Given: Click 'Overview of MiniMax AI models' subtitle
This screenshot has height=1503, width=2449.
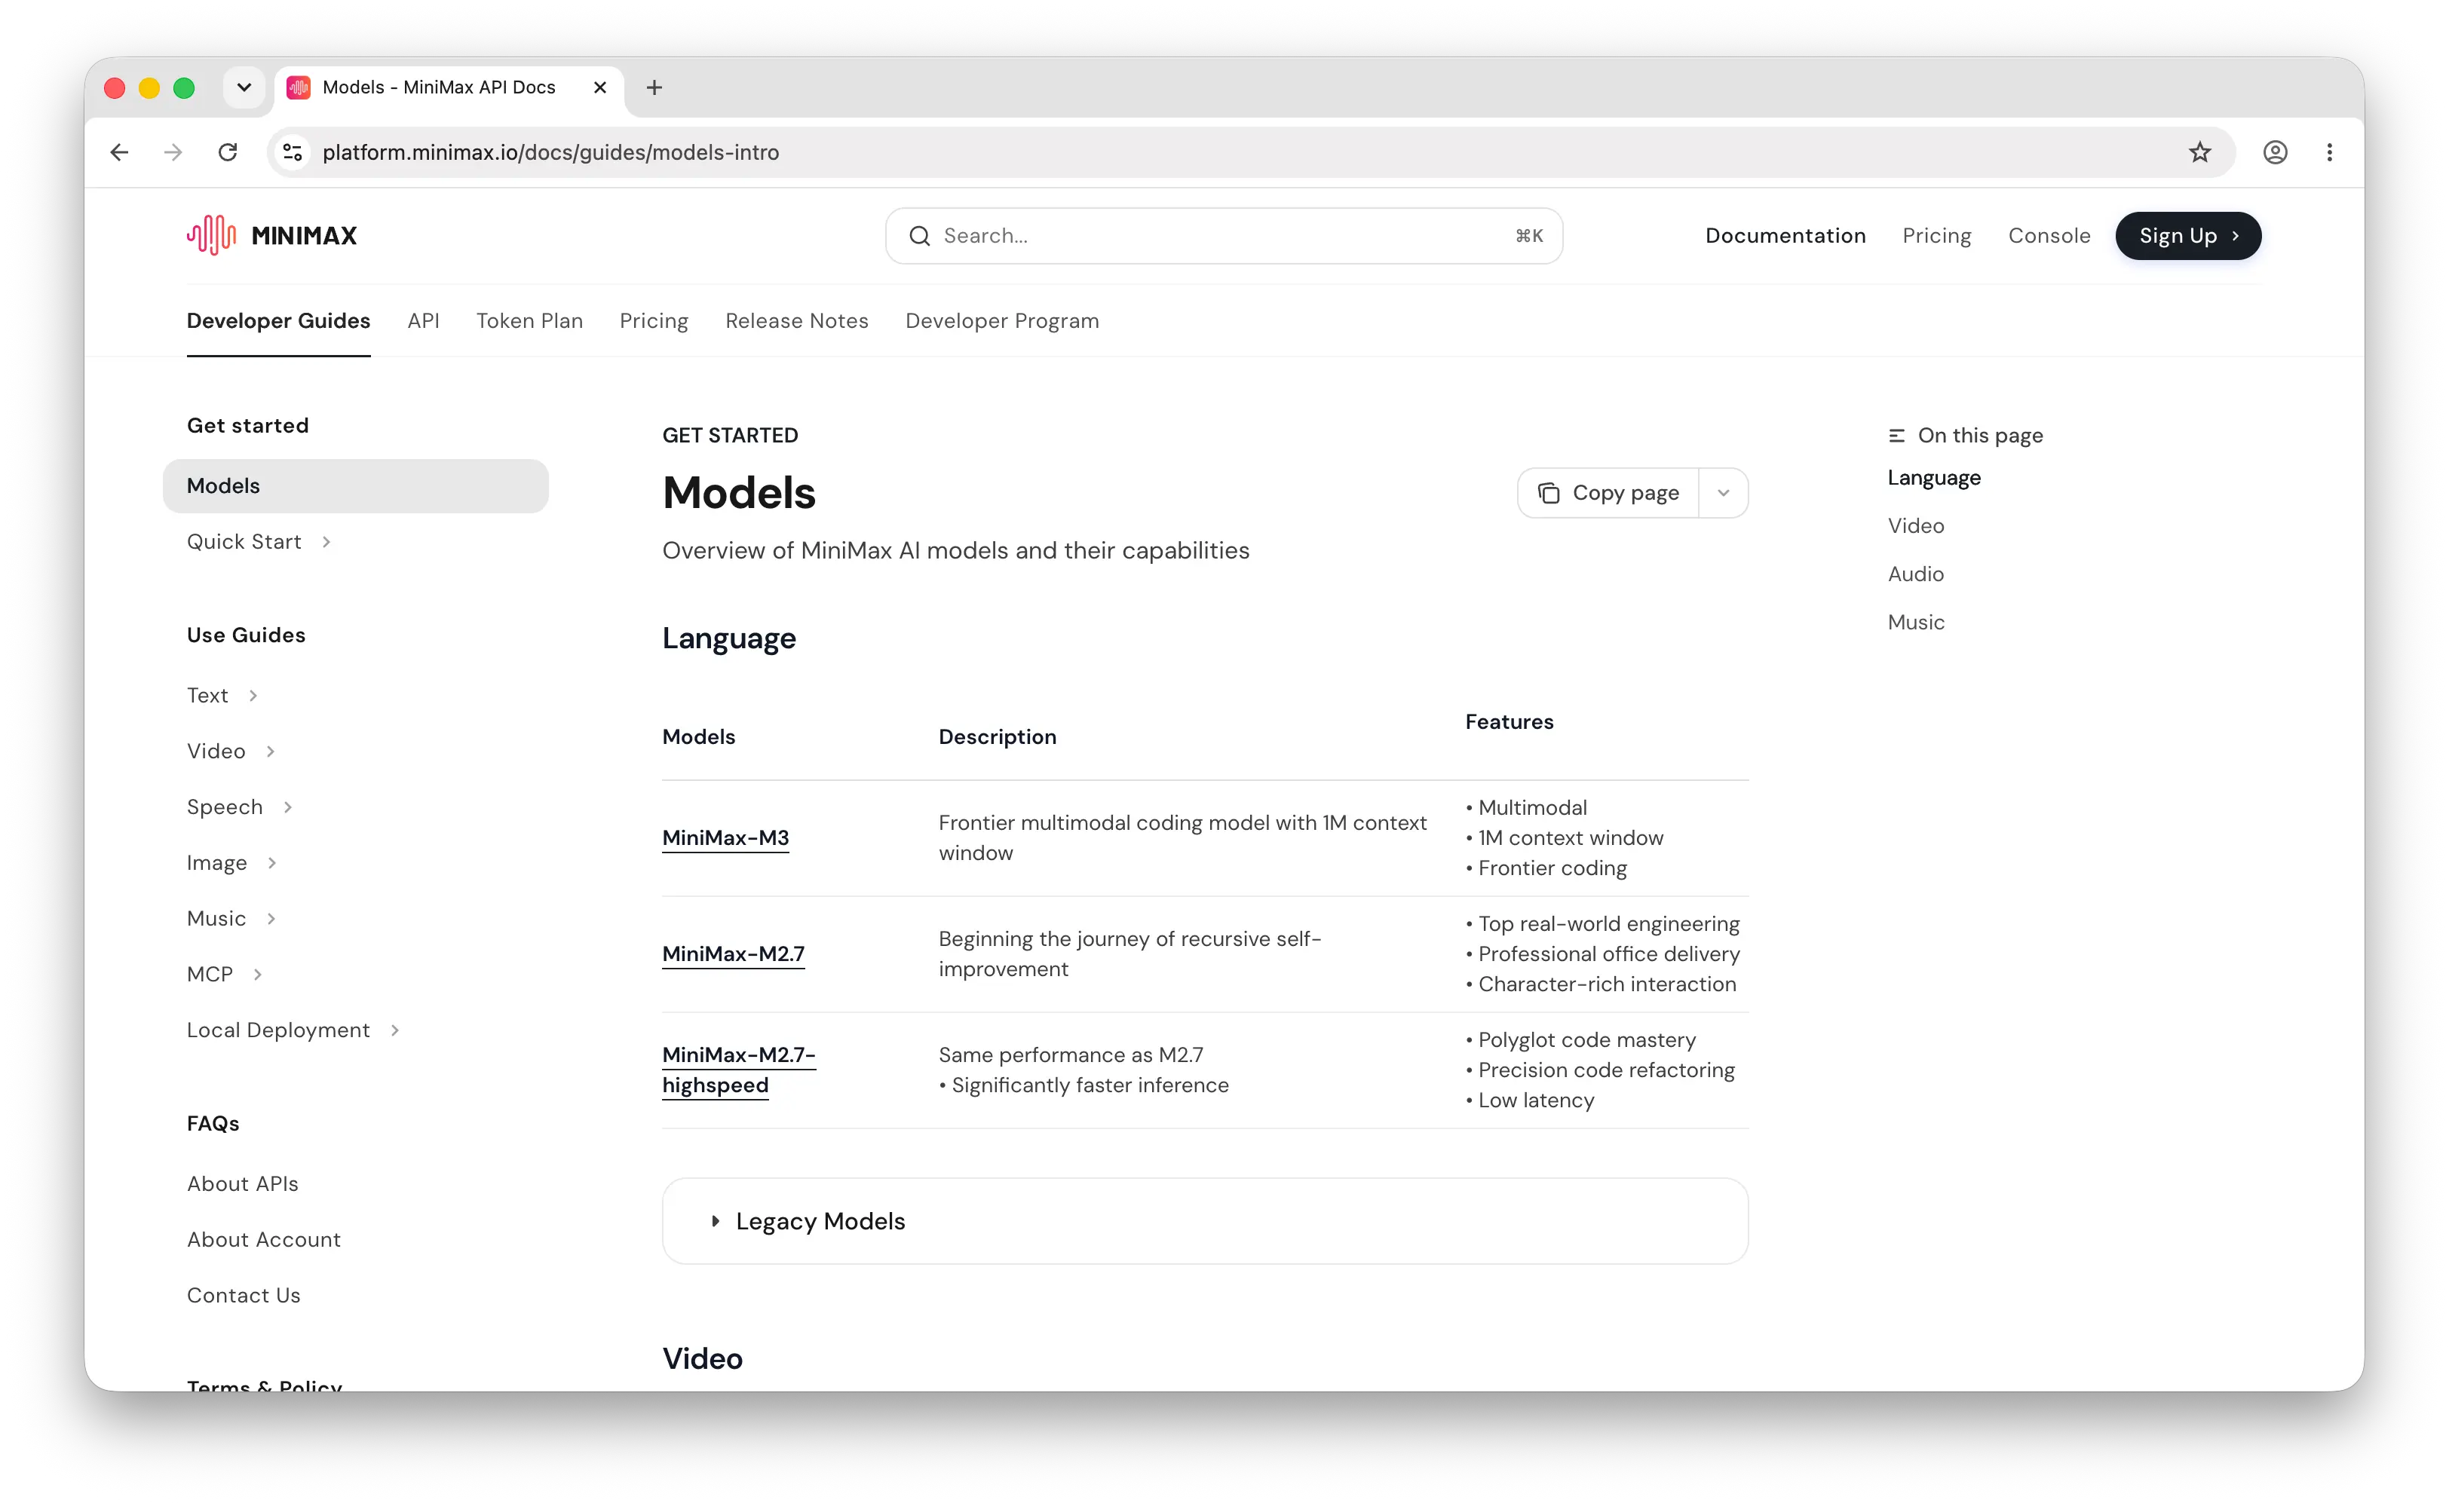Looking at the screenshot, I should point(955,551).
